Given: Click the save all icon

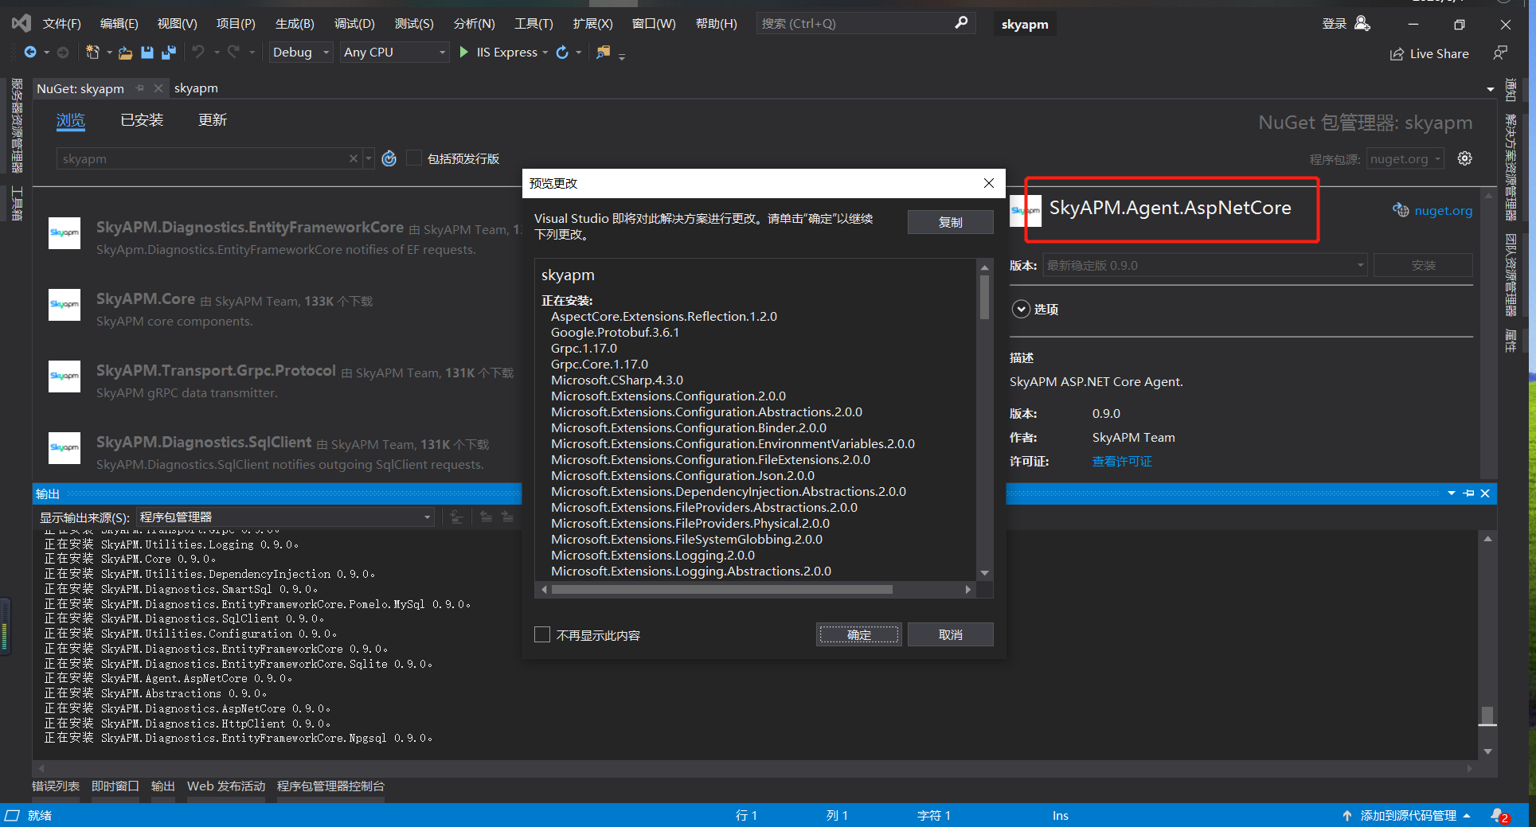Looking at the screenshot, I should point(169,53).
